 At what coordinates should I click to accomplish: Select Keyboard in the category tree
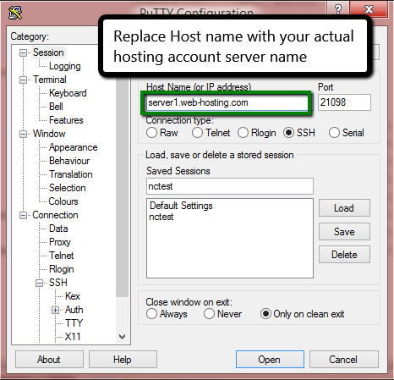[x=68, y=93]
